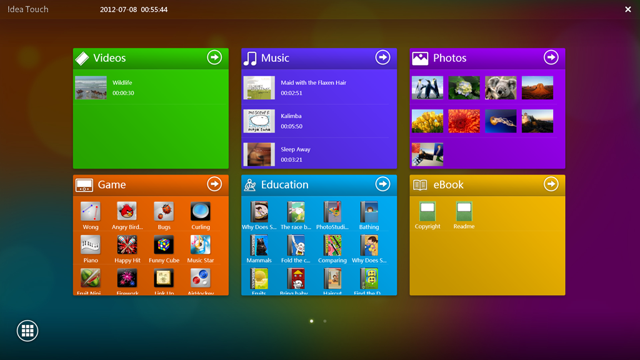Open the all apps grid button
Screen dimensions: 640x360
coord(27,331)
